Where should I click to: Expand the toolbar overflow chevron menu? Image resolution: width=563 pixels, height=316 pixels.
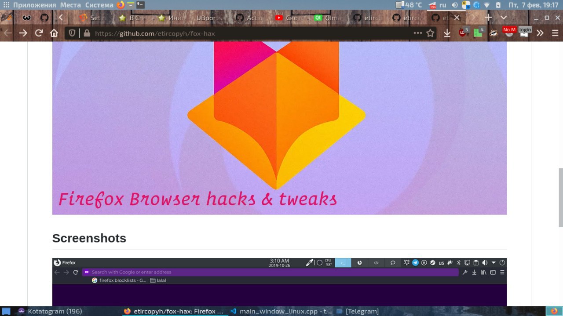coord(540,33)
